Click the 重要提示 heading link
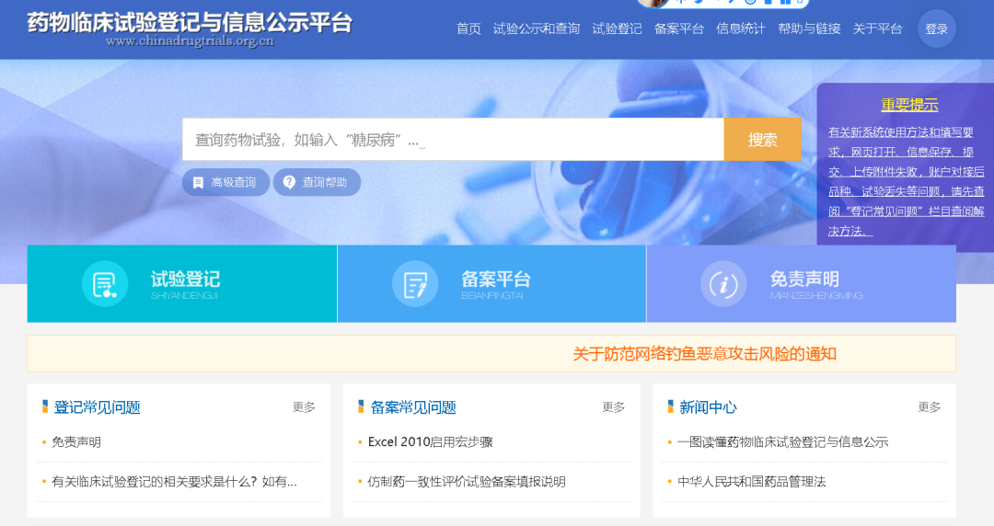Screen dimensions: 994x526 coord(909,105)
